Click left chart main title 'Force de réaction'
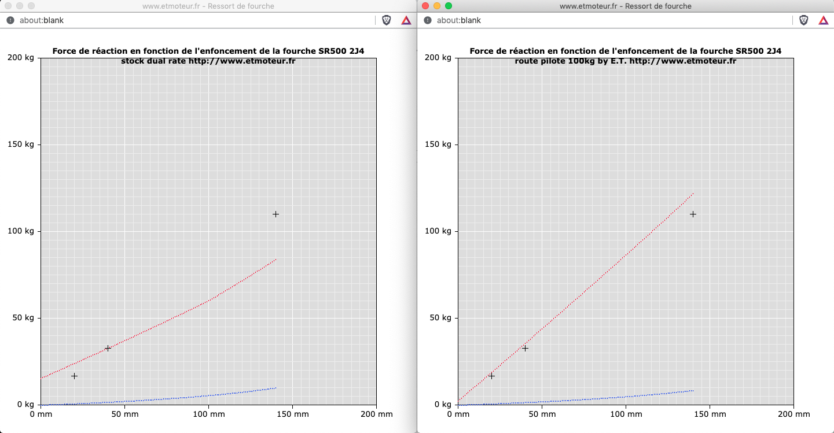834x433 pixels. click(x=208, y=51)
